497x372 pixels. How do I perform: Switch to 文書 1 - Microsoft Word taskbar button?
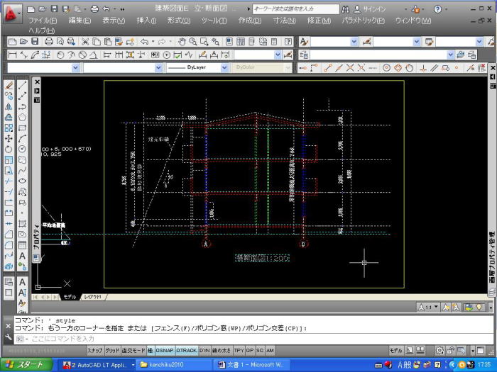tap(251, 365)
